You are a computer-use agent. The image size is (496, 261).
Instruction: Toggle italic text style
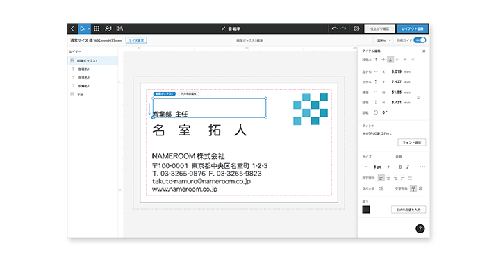pyautogui.click(x=407, y=167)
